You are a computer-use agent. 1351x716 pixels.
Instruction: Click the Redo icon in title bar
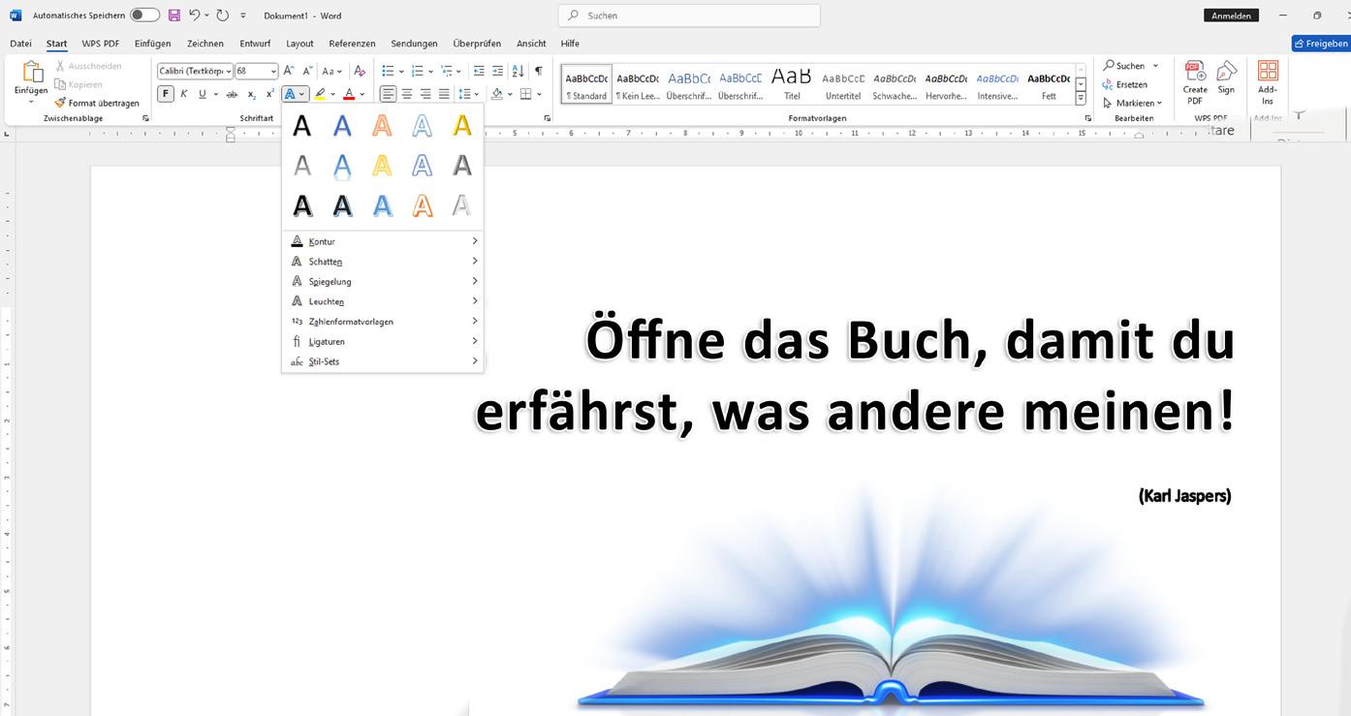pyautogui.click(x=223, y=16)
